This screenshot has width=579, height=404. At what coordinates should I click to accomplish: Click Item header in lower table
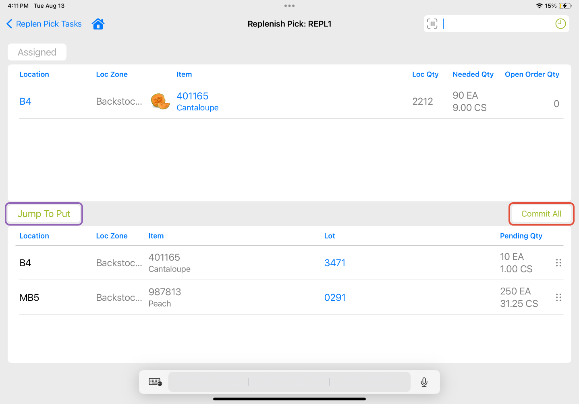[156, 236]
